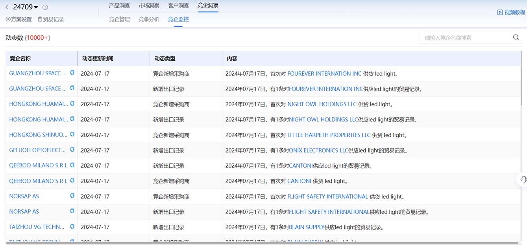The image size is (527, 245).
Task: Open LITTLE HARPETH PROPERTIES LLC link
Action: click(x=329, y=135)
